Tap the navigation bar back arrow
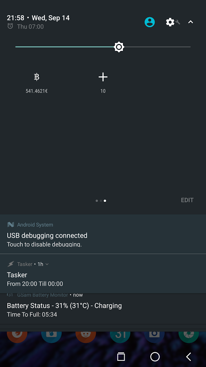206x367 pixels. point(189,357)
